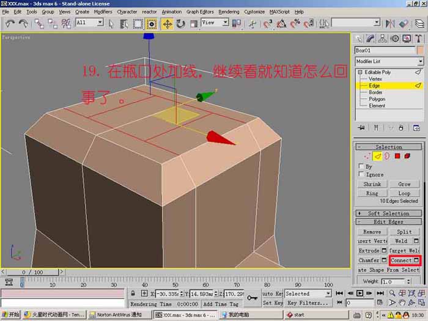The width and height of the screenshot is (428, 321).
Task: Click the Chamfer button
Action: (369, 260)
